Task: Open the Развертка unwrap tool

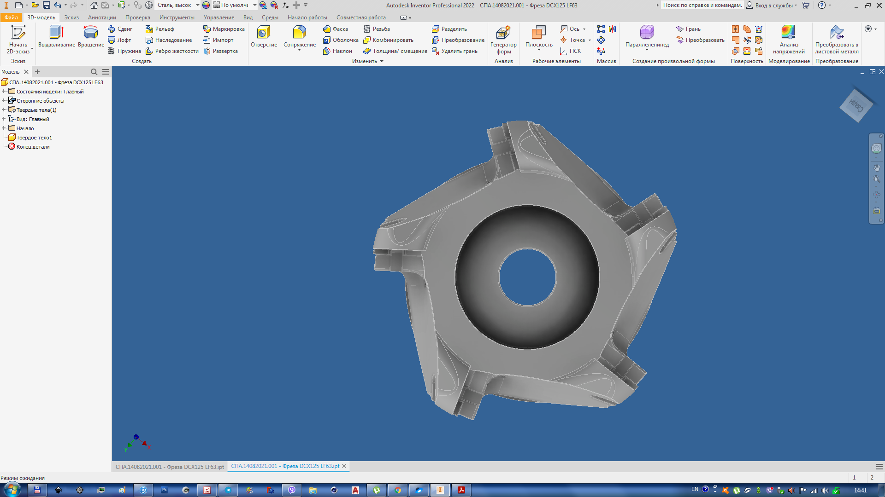Action: 220,51
